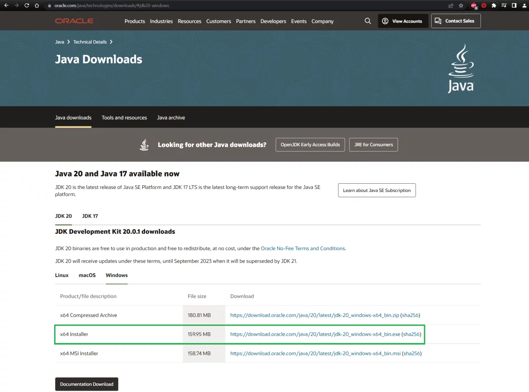The width and height of the screenshot is (529, 392).
Task: Open the Oracle site search magnifier
Action: (368, 21)
